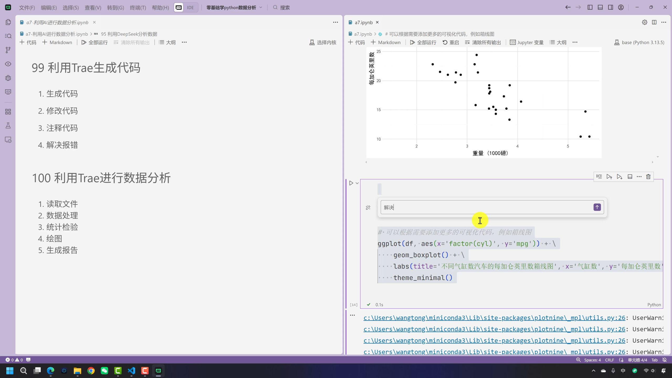This screenshot has width=672, height=378.
Task: Send the AI inline chat prompt
Action: pos(597,207)
